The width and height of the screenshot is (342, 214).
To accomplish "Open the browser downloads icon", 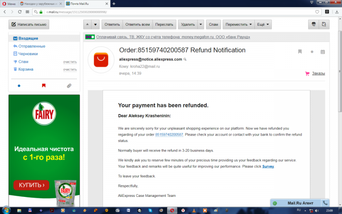I will click(337, 12).
